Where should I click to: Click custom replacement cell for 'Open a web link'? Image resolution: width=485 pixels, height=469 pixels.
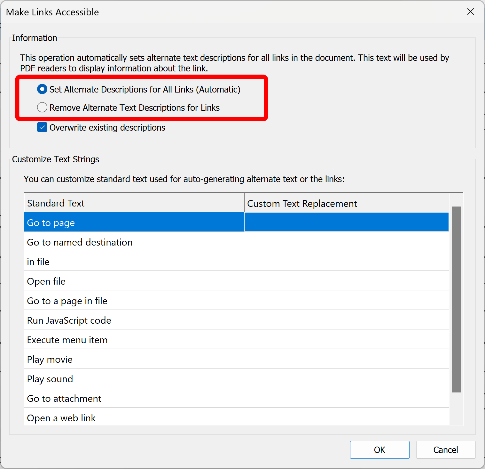coord(347,417)
